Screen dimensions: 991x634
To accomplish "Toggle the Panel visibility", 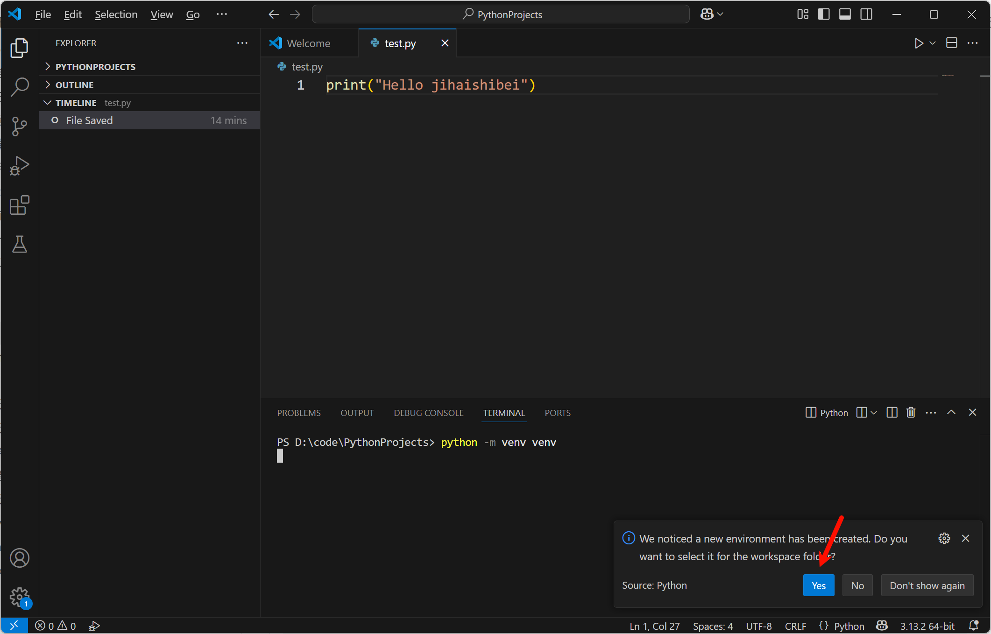I will pos(845,14).
